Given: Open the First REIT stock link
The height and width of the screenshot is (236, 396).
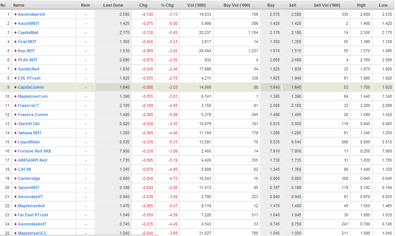Looking at the screenshot, I should click(x=27, y=42).
